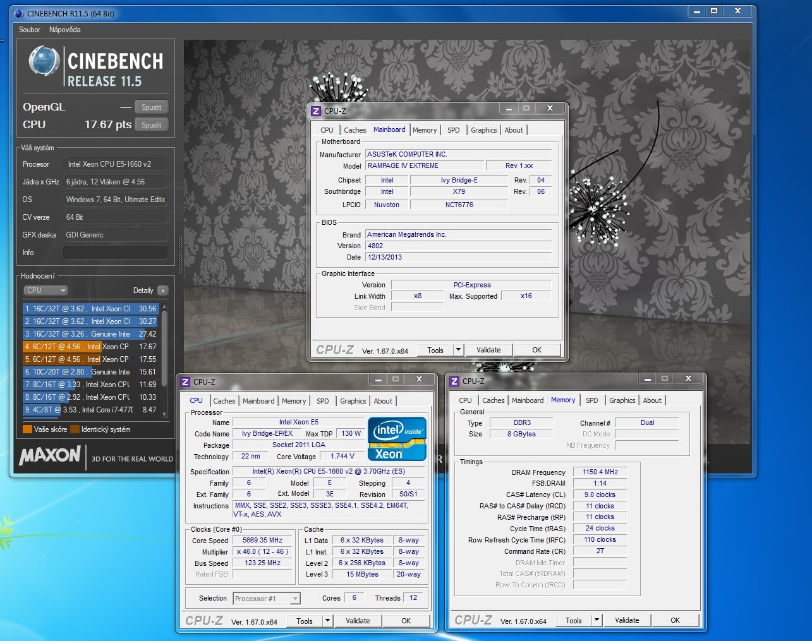Open About tab in bottom-left CPU-Z window
This screenshot has width=812, height=641.
[383, 401]
